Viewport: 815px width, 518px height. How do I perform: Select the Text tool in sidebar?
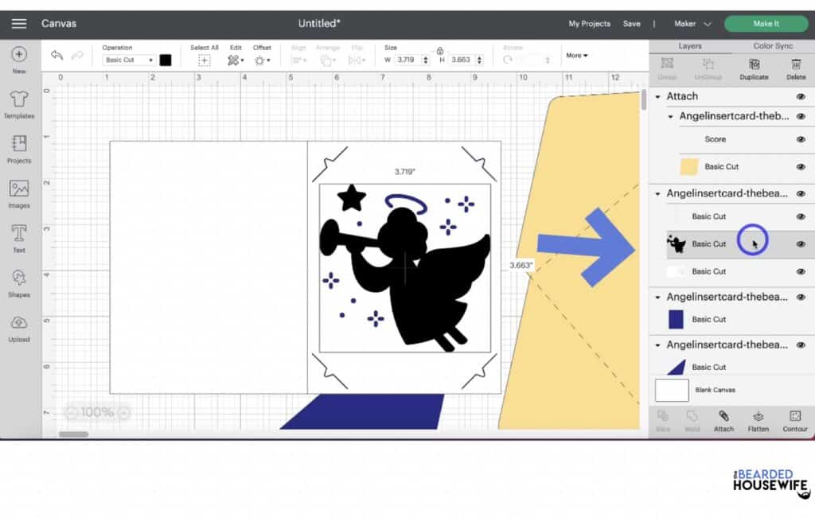click(x=18, y=233)
